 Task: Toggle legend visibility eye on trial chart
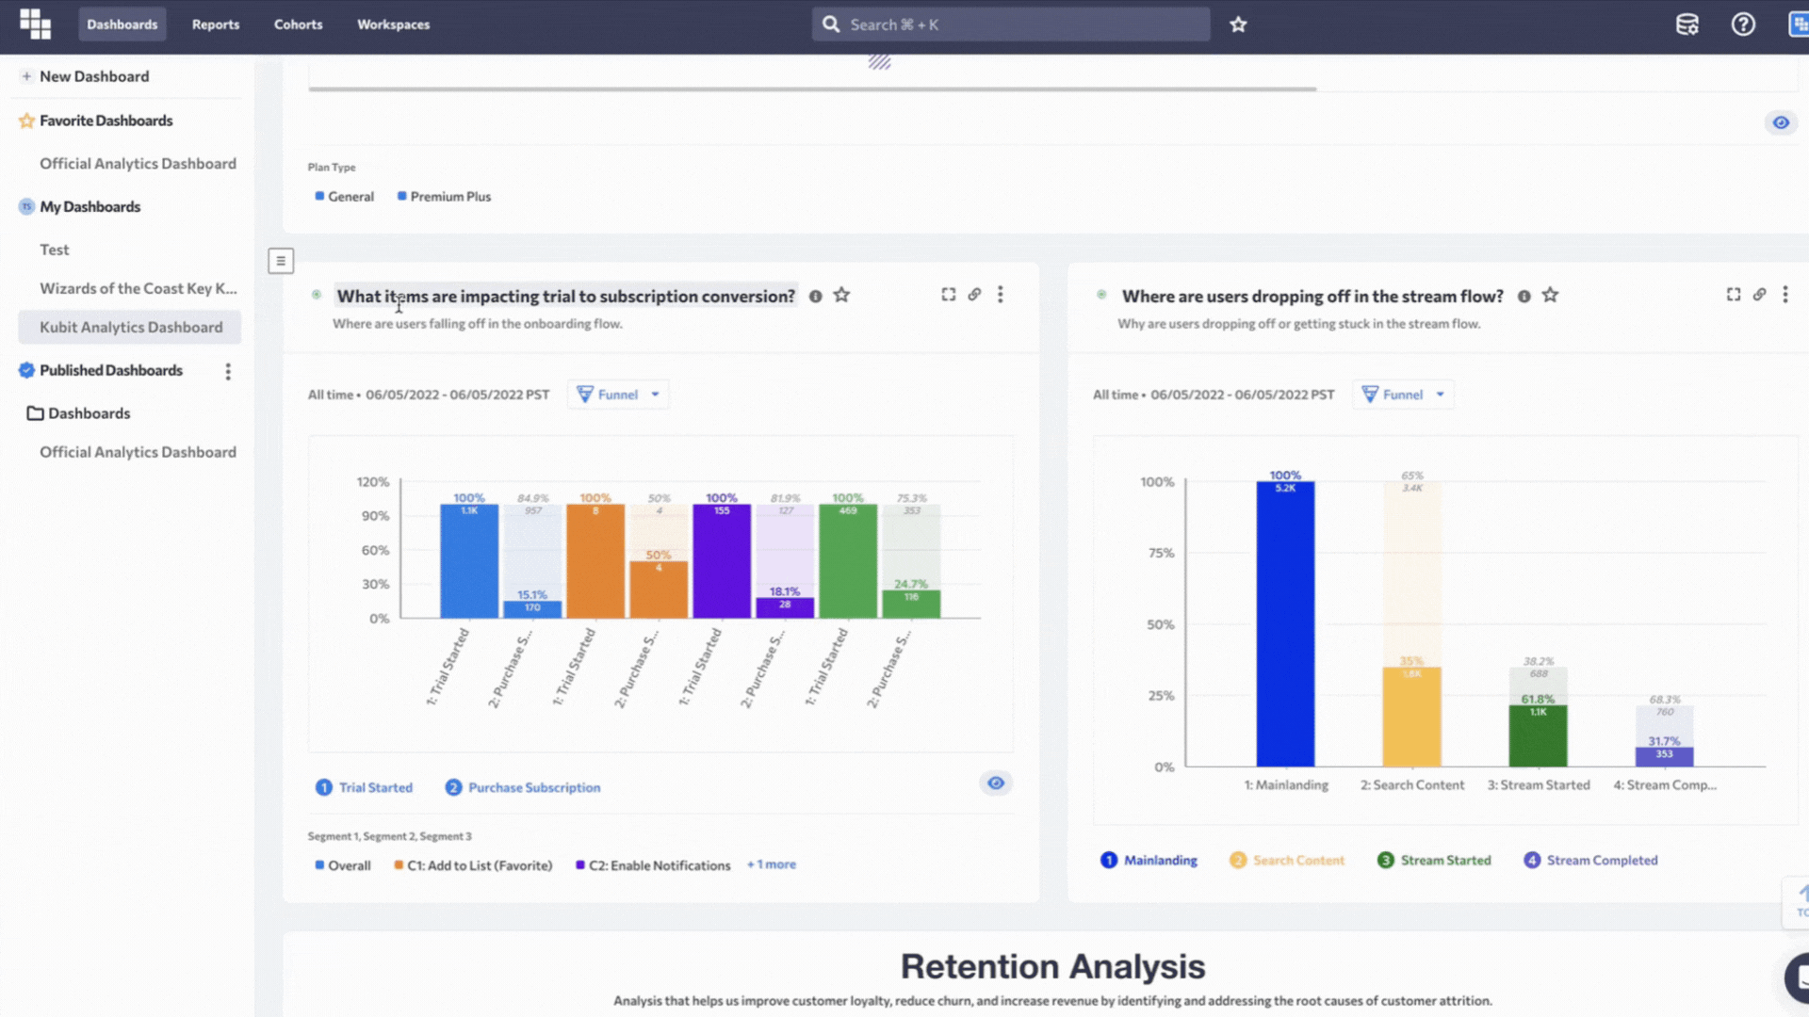[x=996, y=783]
